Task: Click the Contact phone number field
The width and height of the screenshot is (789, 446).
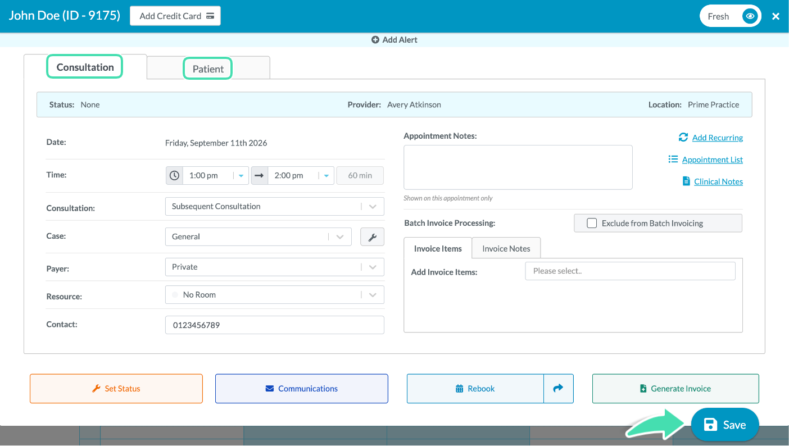Action: click(275, 325)
